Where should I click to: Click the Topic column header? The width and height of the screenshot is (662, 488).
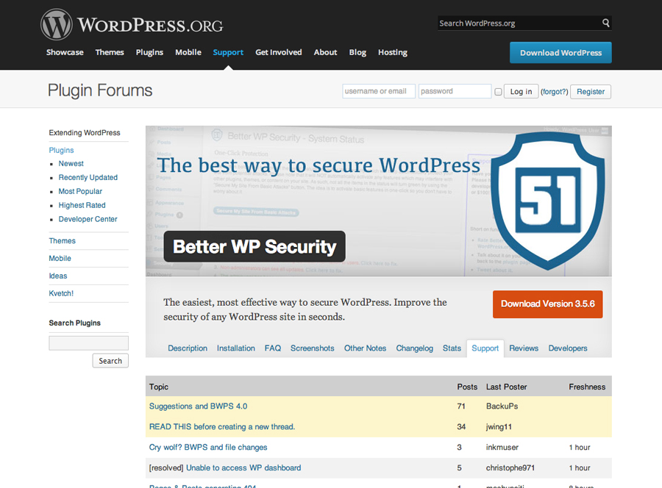point(159,387)
